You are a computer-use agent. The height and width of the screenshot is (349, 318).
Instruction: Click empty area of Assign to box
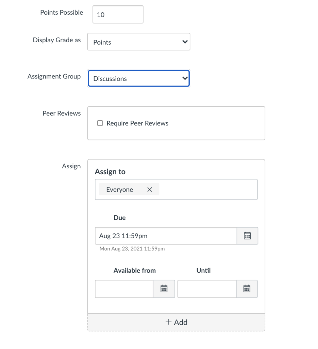coord(207,189)
